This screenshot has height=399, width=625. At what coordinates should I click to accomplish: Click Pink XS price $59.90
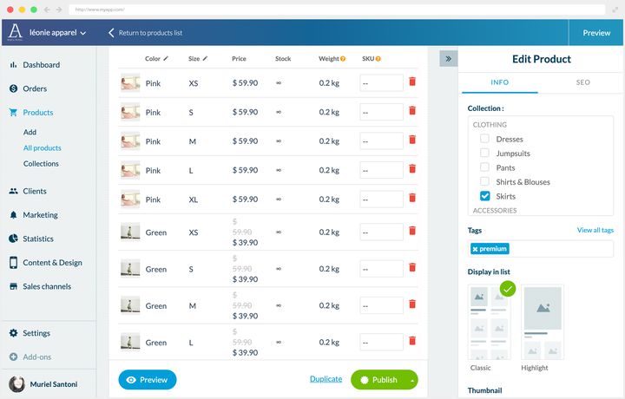coord(245,82)
